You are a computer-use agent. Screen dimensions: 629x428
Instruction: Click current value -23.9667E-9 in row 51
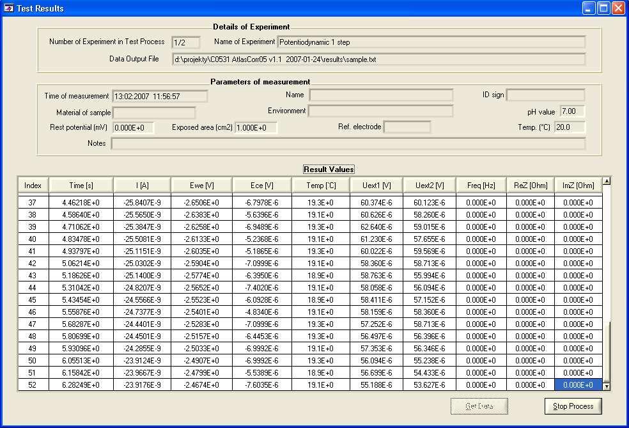click(142, 372)
